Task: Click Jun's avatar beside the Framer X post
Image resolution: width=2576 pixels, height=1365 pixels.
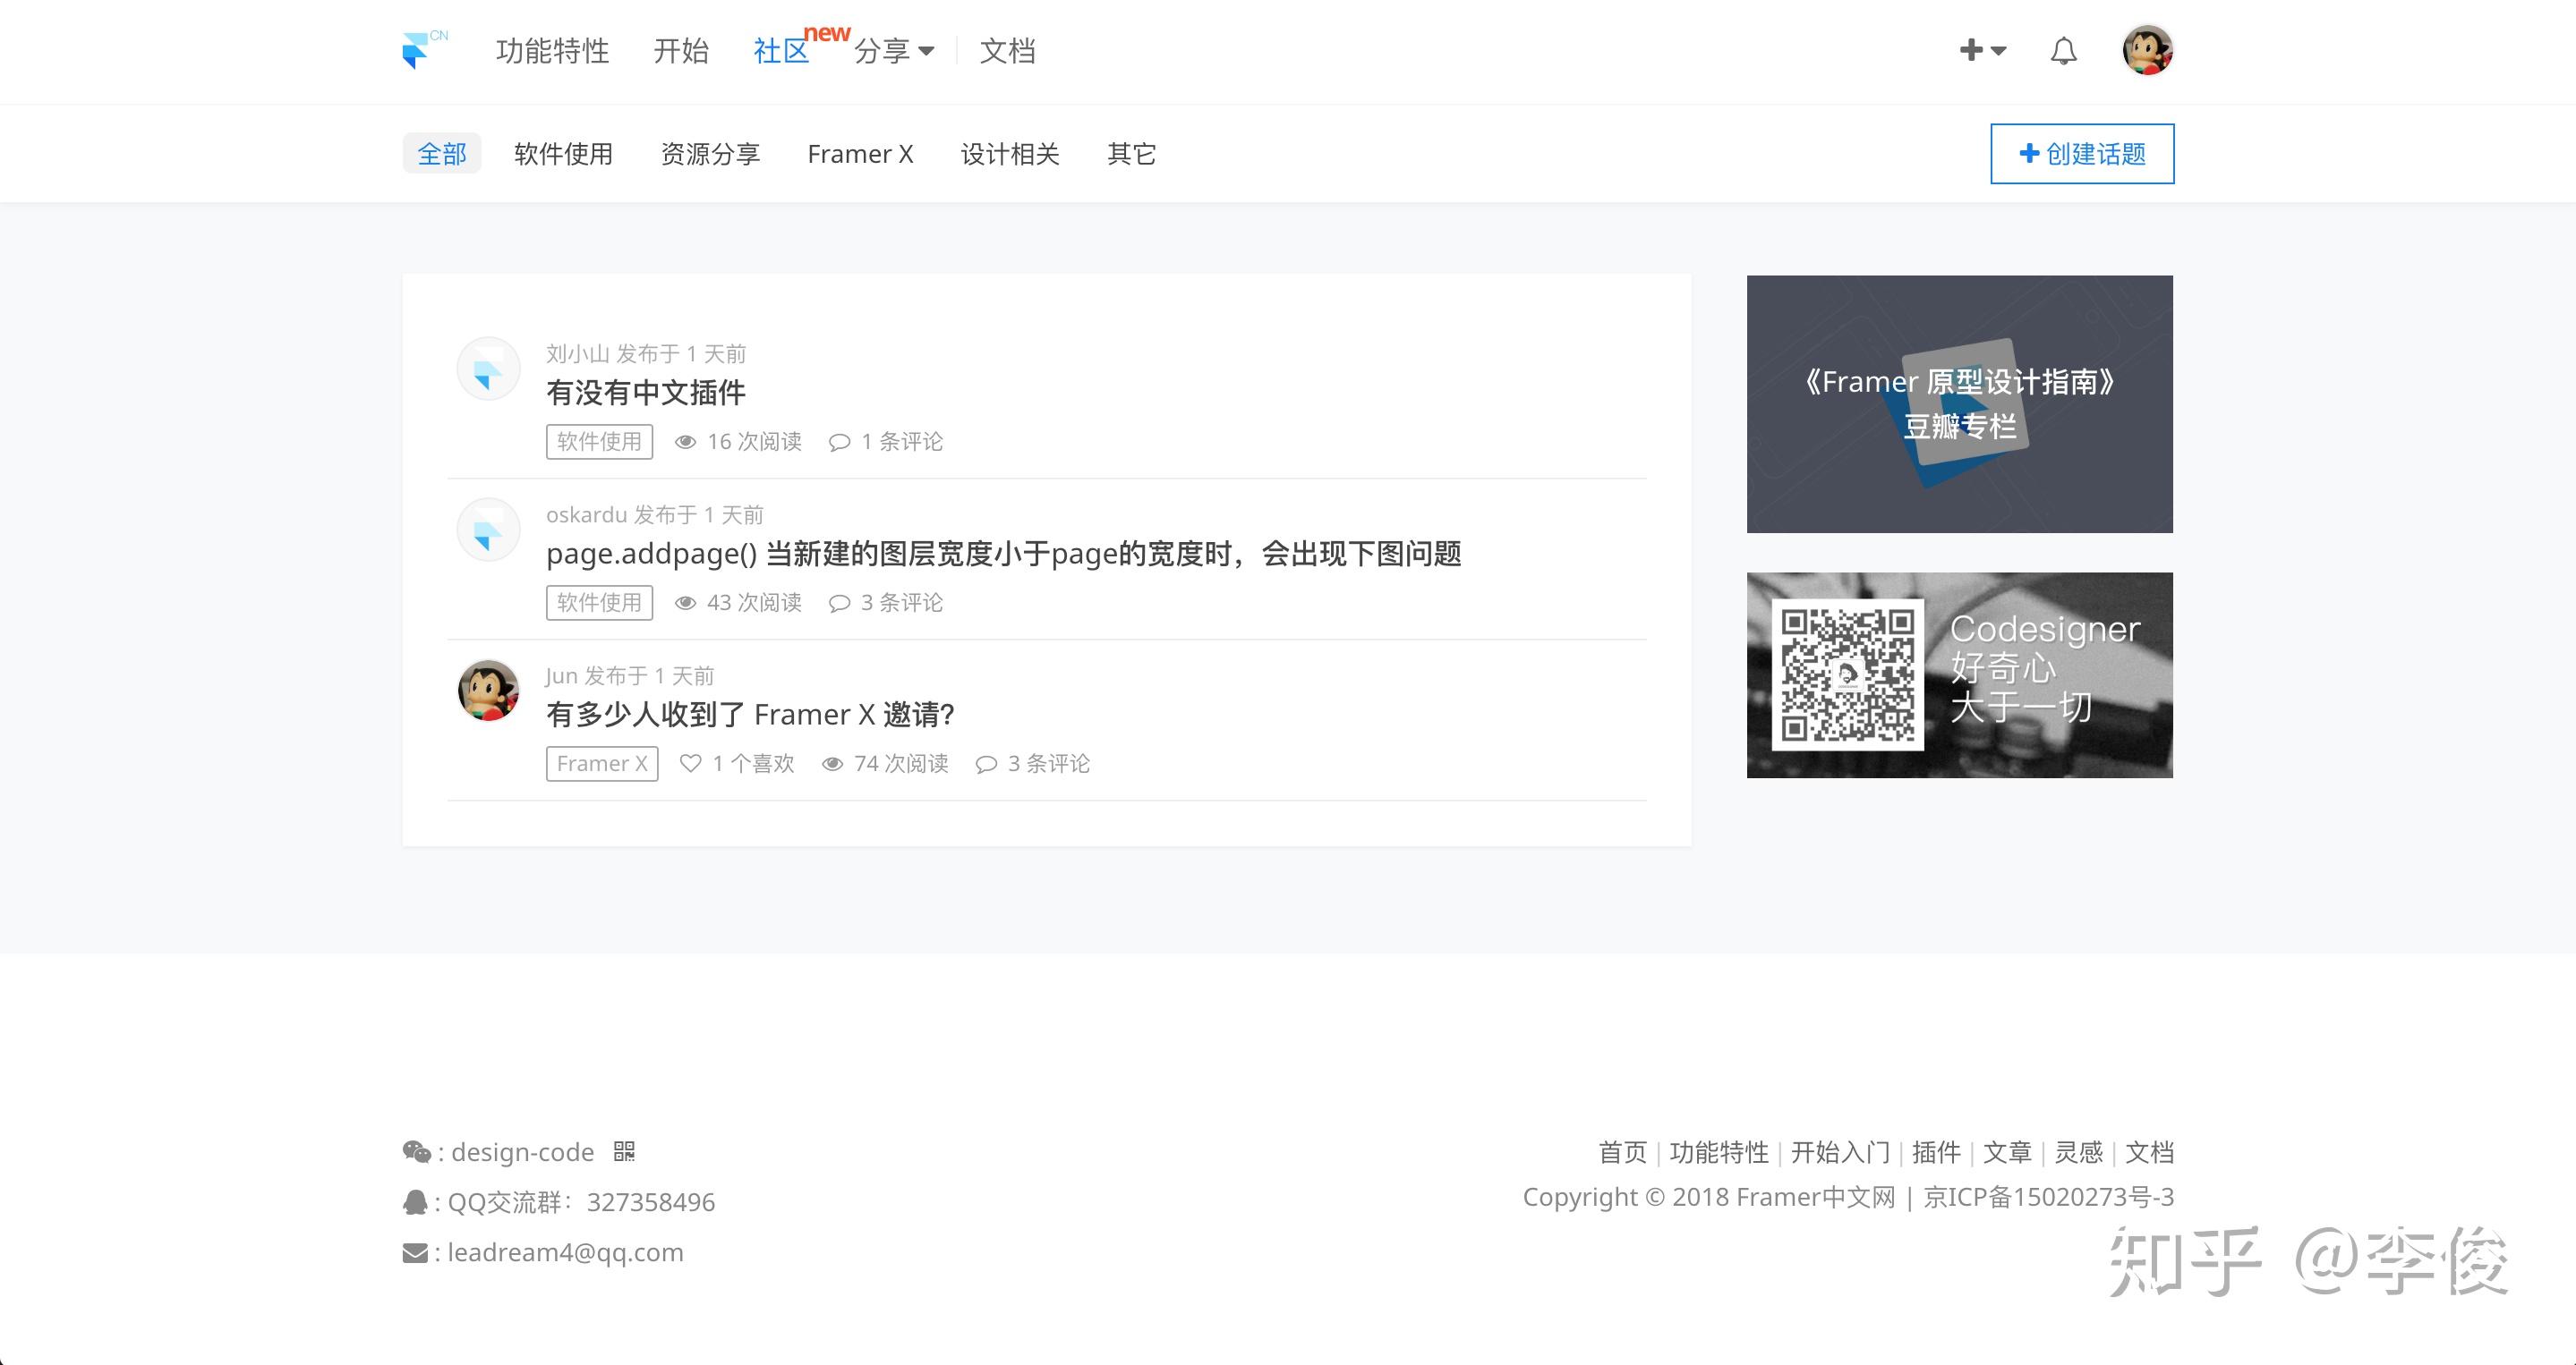Action: (488, 691)
